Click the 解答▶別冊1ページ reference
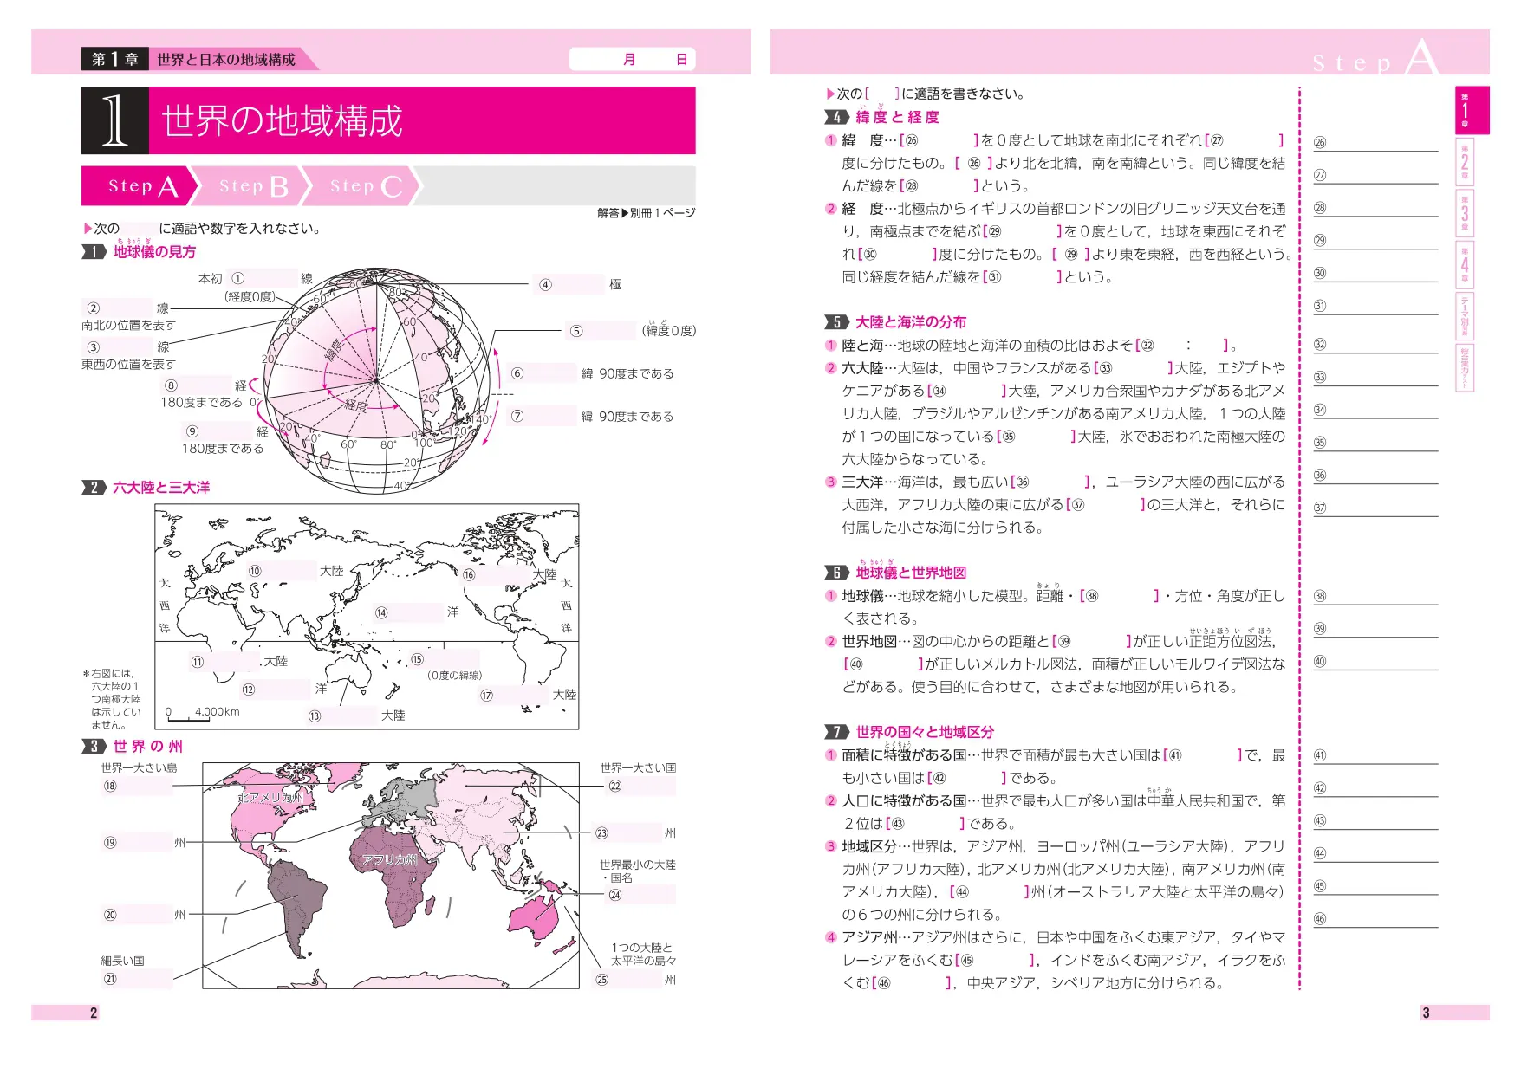Viewport: 1521px width, 1075px height. tap(646, 213)
